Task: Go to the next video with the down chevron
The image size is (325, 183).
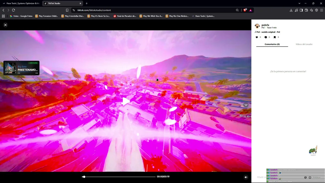Action: tap(246, 105)
